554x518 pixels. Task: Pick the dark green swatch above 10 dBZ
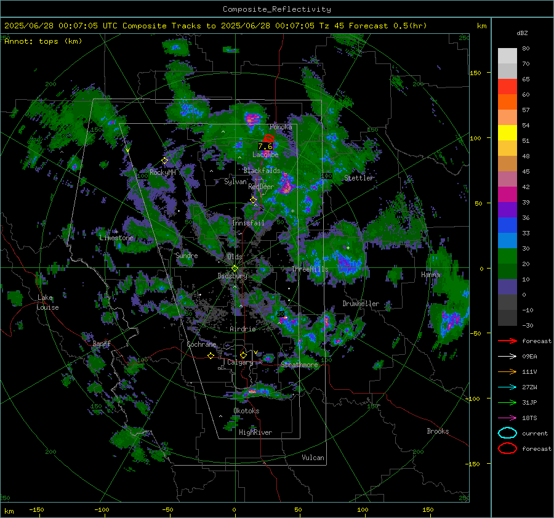tap(507, 271)
